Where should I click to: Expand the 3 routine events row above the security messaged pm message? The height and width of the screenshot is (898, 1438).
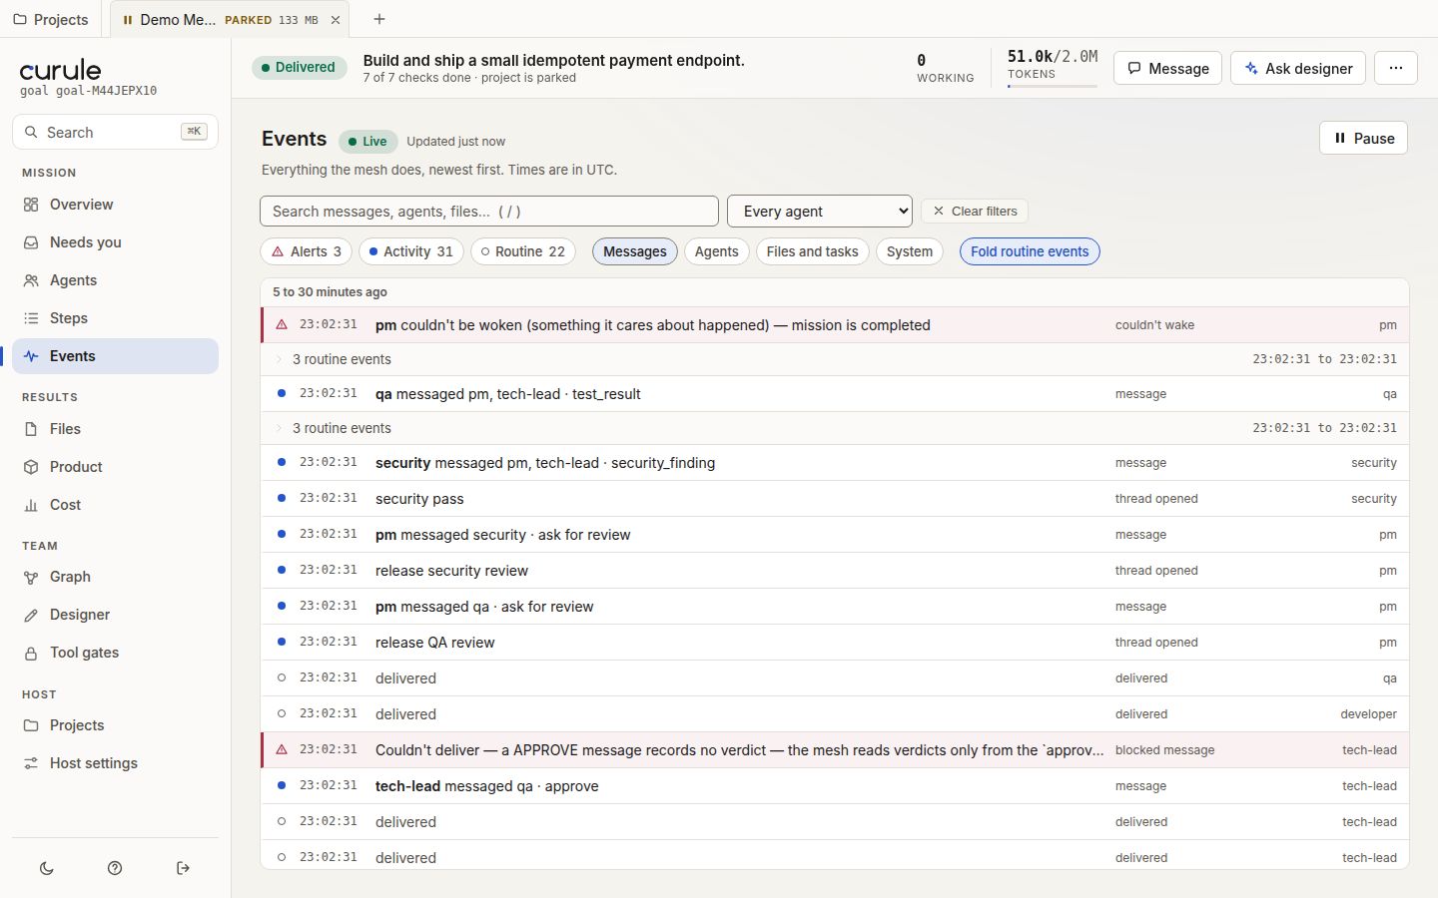pyautogui.click(x=835, y=428)
